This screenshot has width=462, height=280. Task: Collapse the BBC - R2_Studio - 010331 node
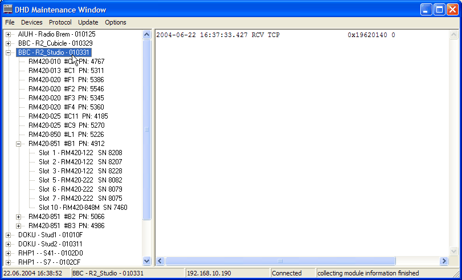pos(8,53)
